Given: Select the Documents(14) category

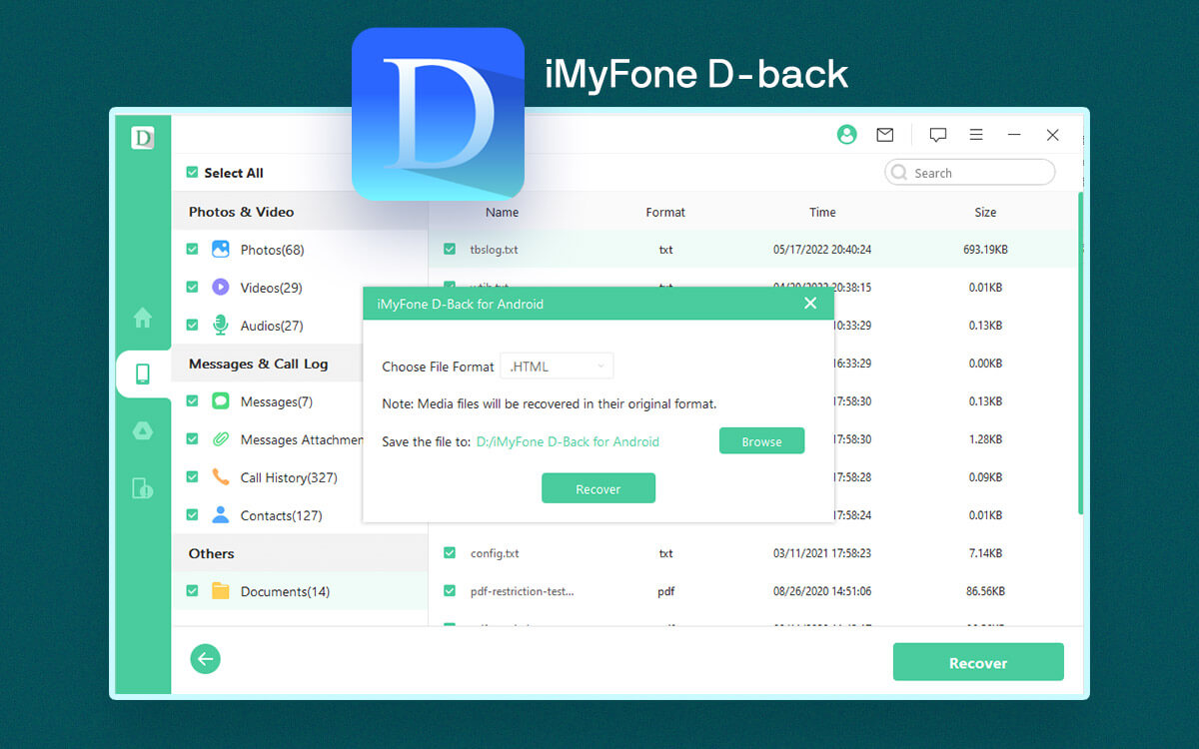Looking at the screenshot, I should pos(285,591).
